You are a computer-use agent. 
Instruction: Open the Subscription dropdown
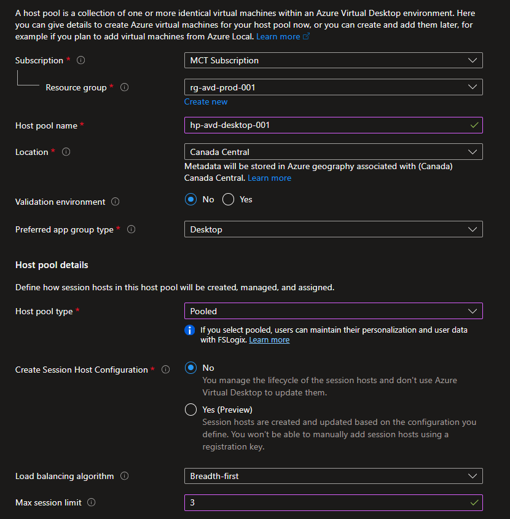(x=334, y=60)
